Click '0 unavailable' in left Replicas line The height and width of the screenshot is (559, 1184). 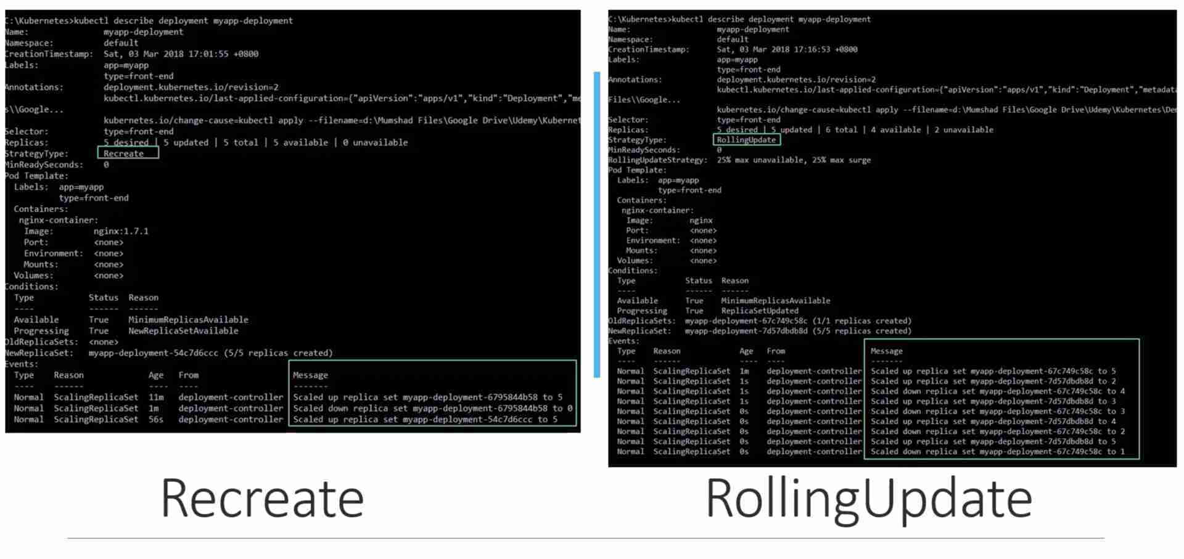(x=375, y=142)
